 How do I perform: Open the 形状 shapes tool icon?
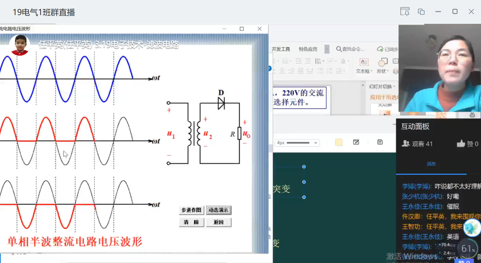click(x=383, y=62)
